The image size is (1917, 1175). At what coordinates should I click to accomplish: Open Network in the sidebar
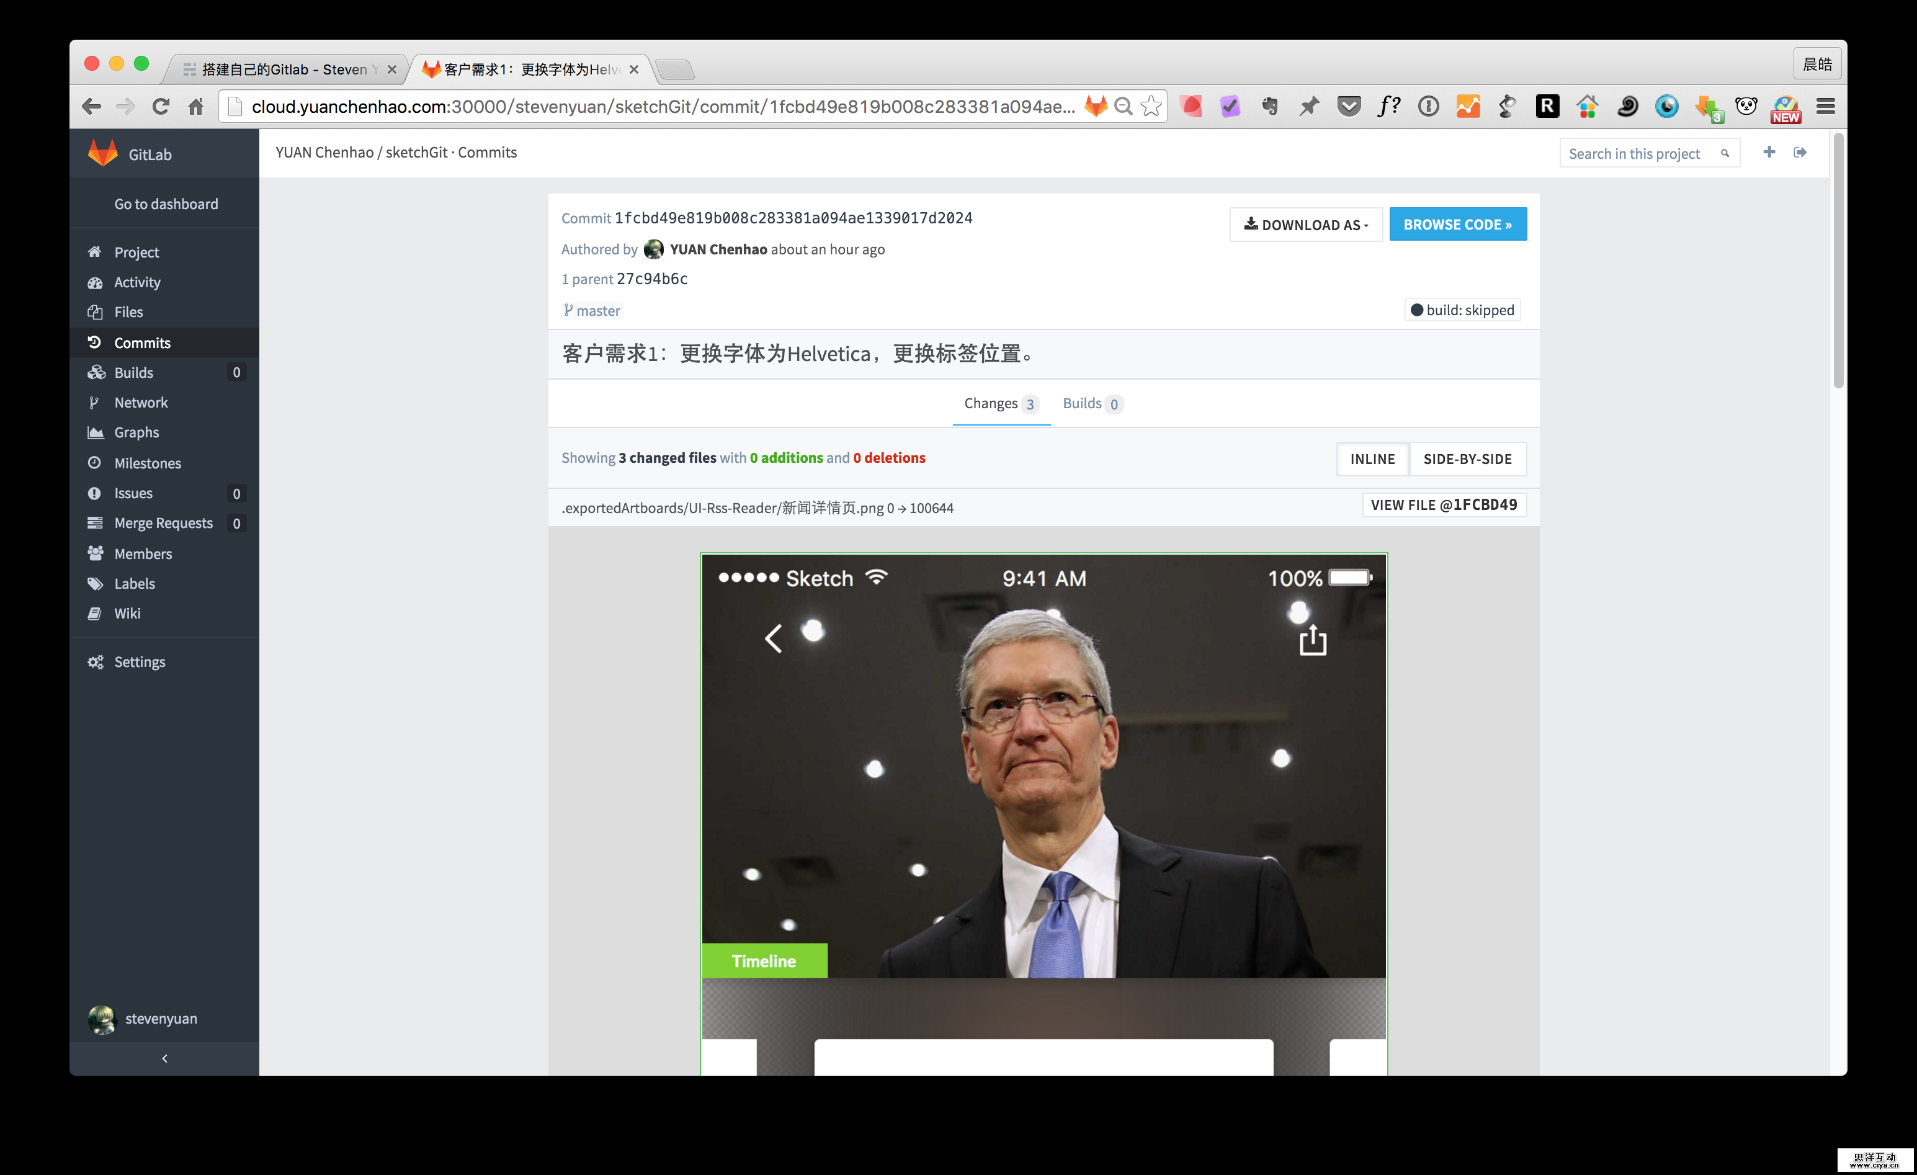[x=141, y=402]
